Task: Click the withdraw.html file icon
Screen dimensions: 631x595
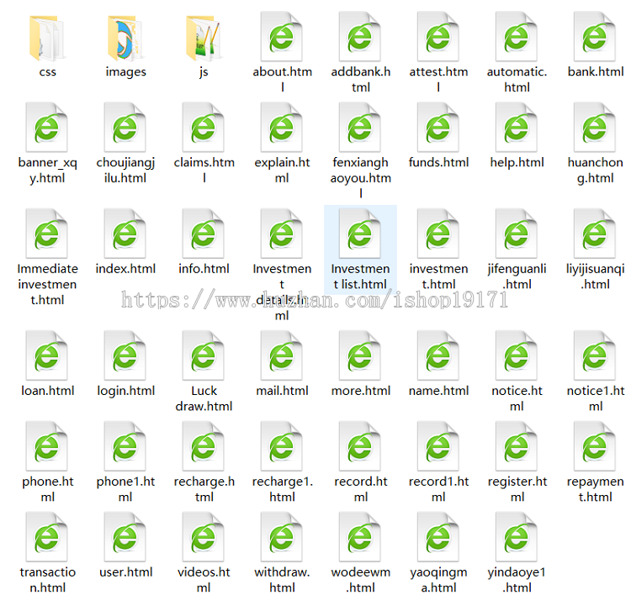Action: 281,537
